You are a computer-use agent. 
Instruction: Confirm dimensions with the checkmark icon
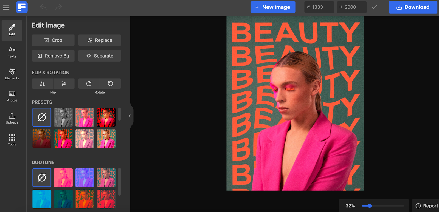pos(374,7)
